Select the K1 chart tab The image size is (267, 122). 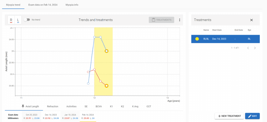coord(111,106)
